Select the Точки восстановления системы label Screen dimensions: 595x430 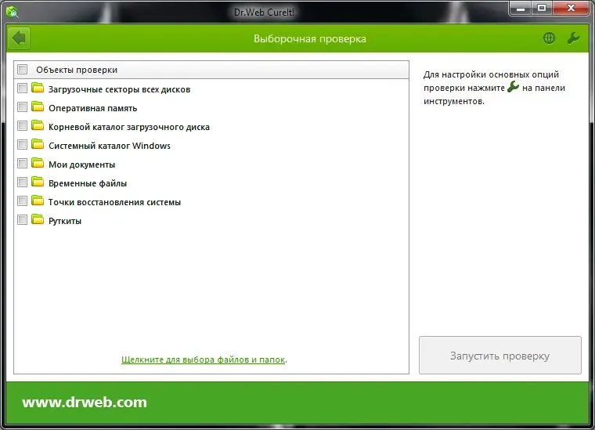click(114, 202)
